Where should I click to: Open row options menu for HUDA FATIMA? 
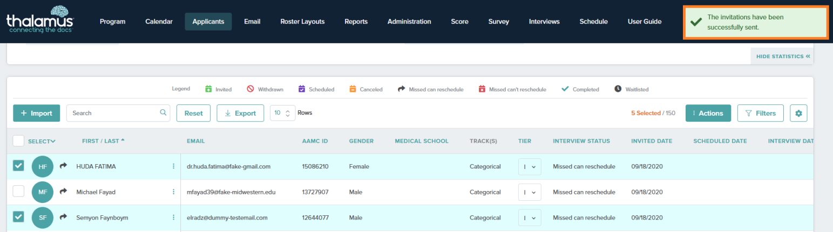point(173,166)
